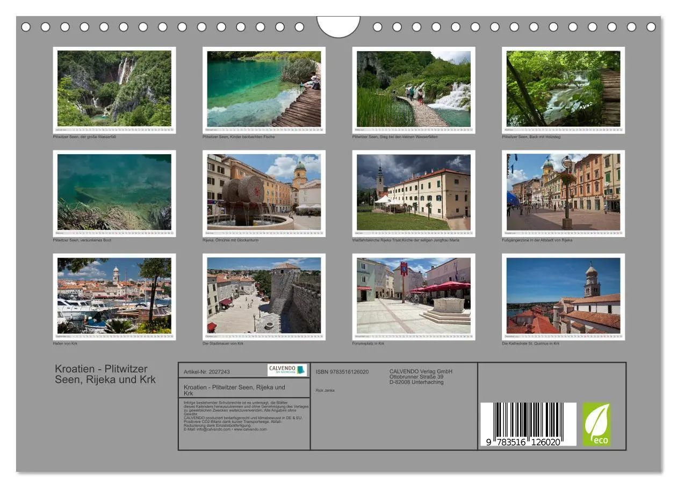Image resolution: width=677 pixels, height=488 pixels.
Task: Open the large waterfall photo thumbnail
Action: (114, 89)
